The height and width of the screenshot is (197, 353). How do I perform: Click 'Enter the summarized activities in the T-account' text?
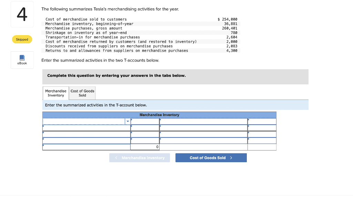96,105
